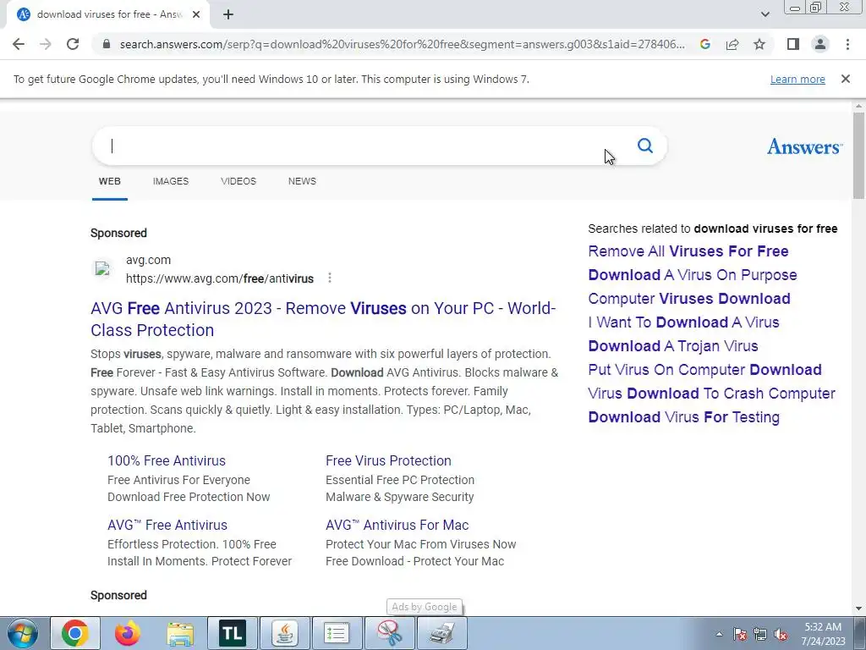Open the checklist app on the taskbar
The image size is (866, 650).
click(x=337, y=633)
